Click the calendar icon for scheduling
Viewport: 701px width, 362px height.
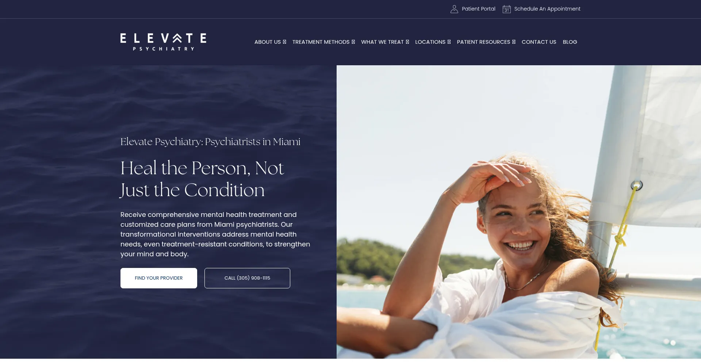click(506, 9)
